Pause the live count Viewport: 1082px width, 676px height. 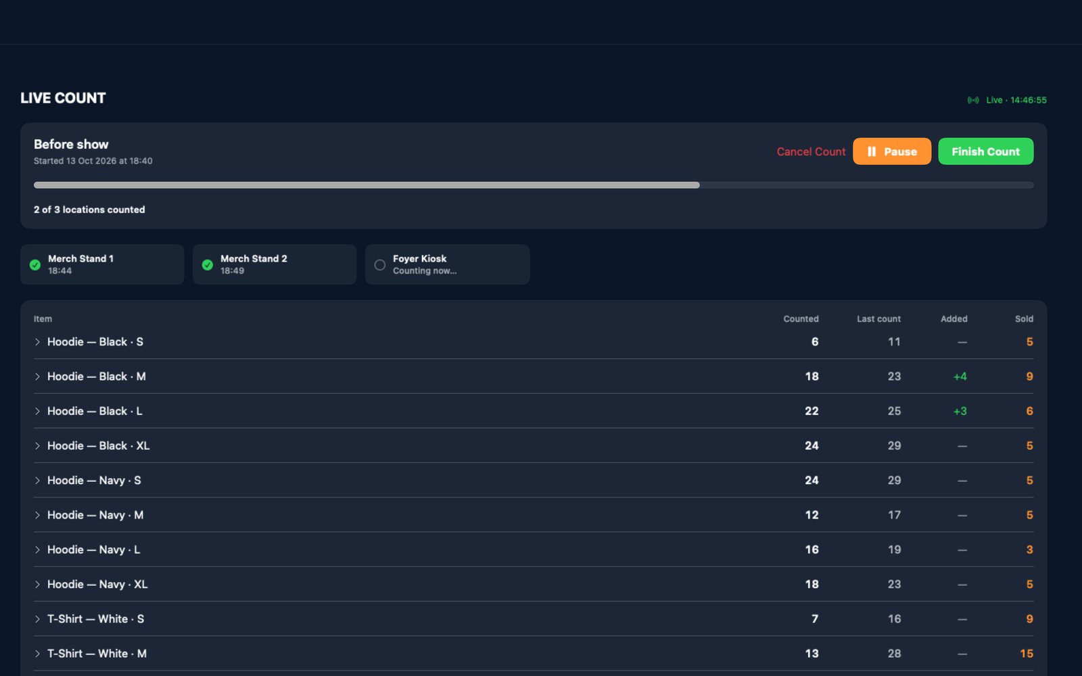892,151
